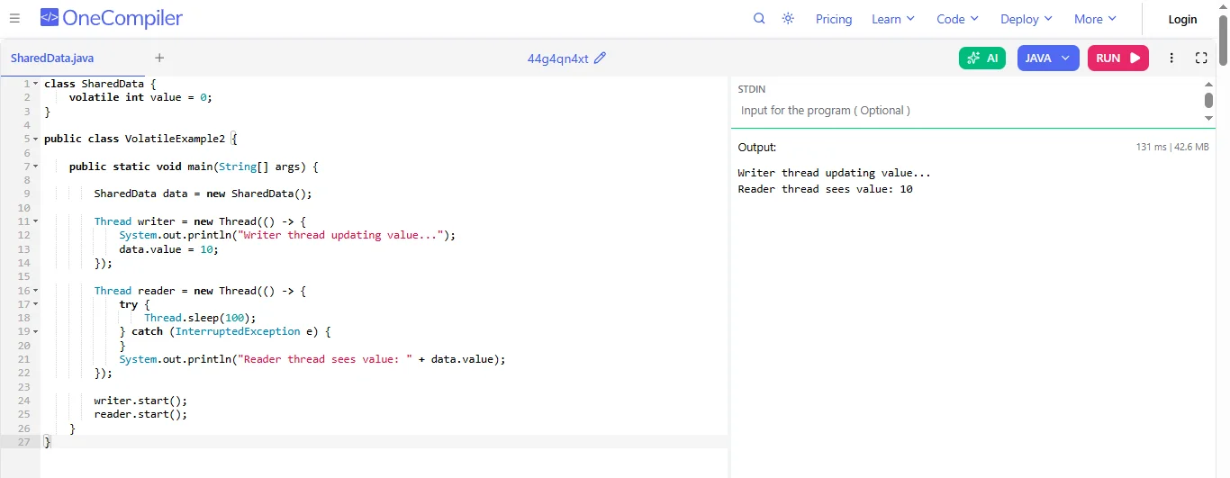Click 'reader.start();' code line
Image resolution: width=1230 pixels, height=478 pixels.
coord(140,414)
